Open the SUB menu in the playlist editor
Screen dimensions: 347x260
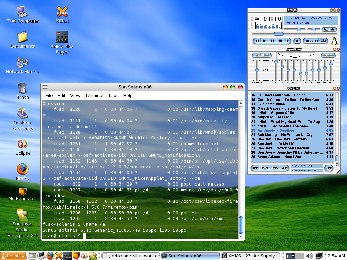pos(265,168)
